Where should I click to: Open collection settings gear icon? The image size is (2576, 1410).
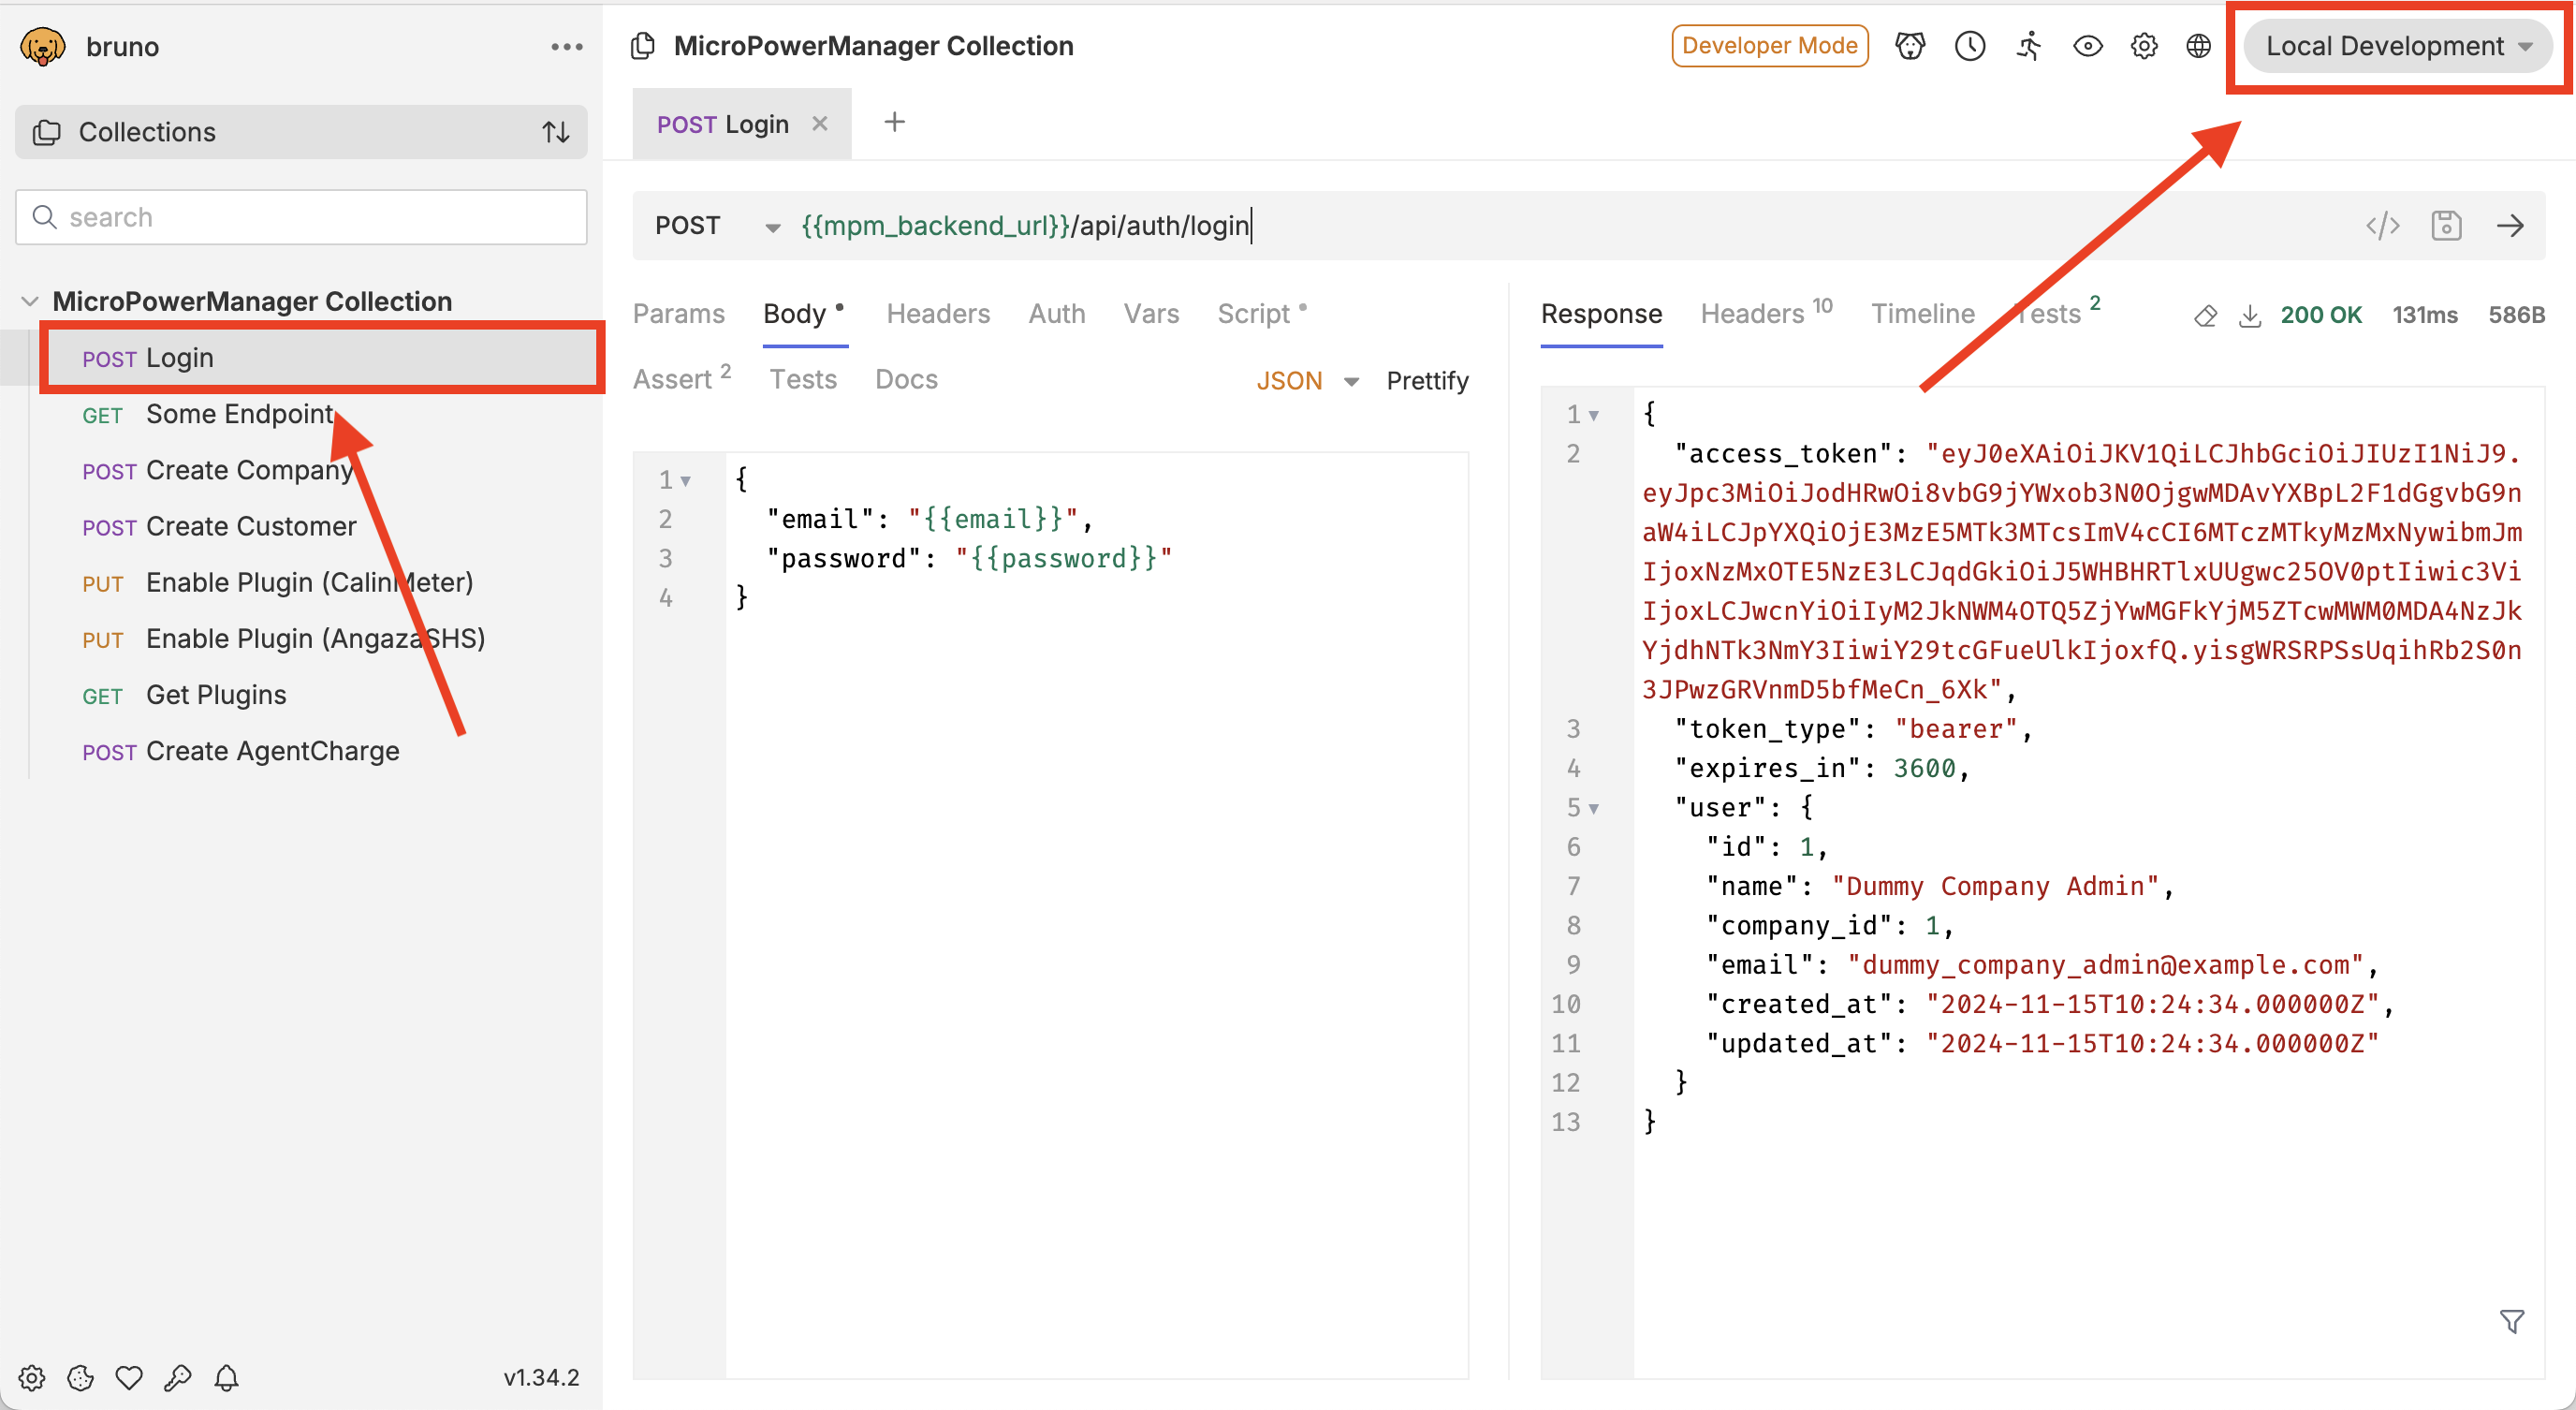pyautogui.click(x=2144, y=46)
